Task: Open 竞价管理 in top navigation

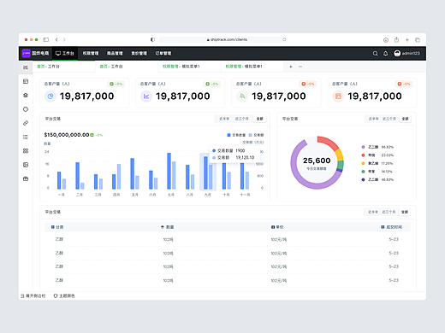Action: [x=139, y=53]
